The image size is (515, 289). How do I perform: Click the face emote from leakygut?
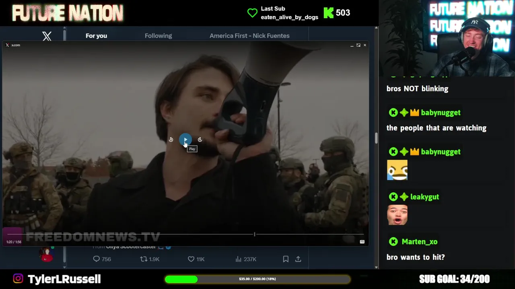coord(397,215)
